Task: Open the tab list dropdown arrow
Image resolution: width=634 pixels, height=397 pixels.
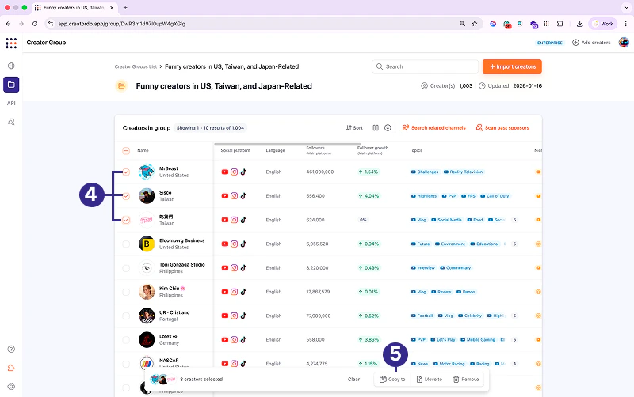Action: click(626, 8)
